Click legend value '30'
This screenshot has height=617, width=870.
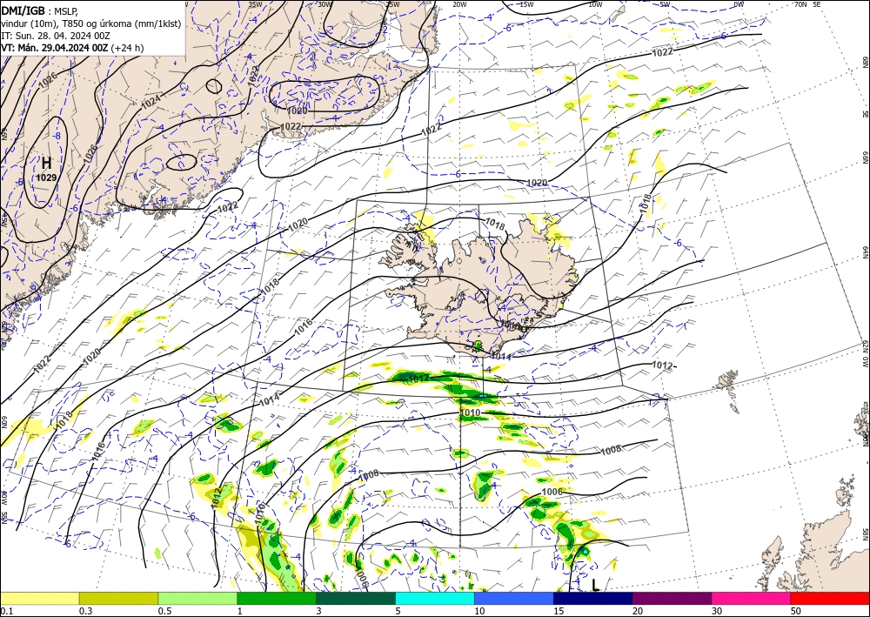[x=717, y=611]
